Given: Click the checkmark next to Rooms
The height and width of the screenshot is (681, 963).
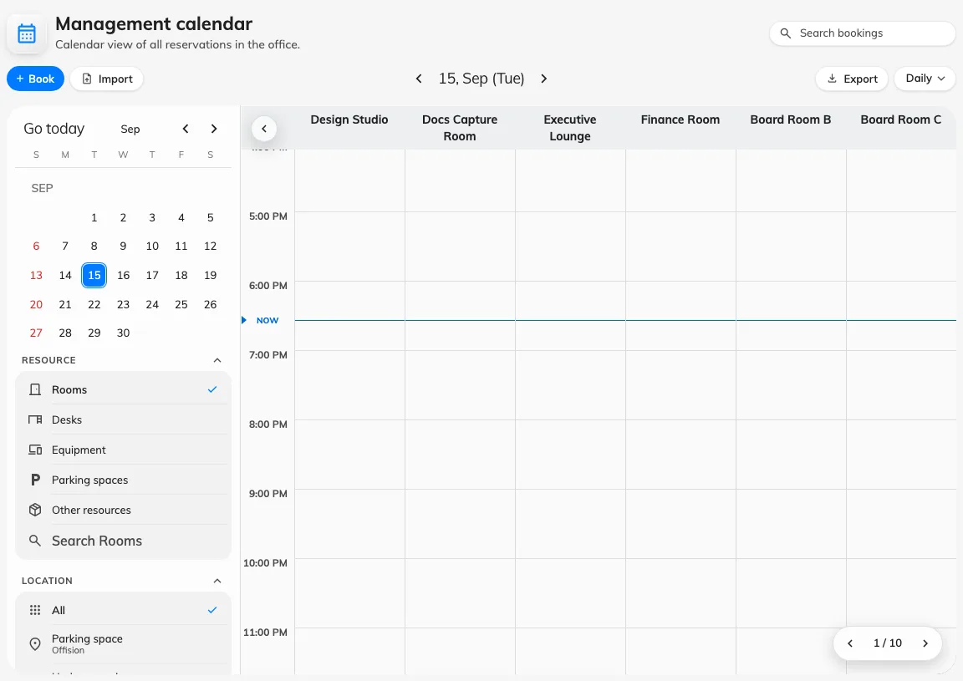Looking at the screenshot, I should (x=212, y=389).
